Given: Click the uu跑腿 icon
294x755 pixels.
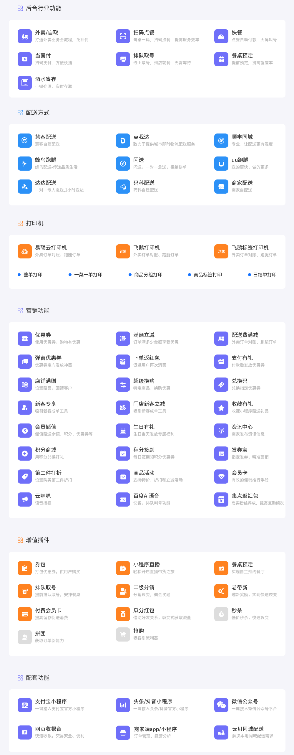Looking at the screenshot, I should coord(221,164).
